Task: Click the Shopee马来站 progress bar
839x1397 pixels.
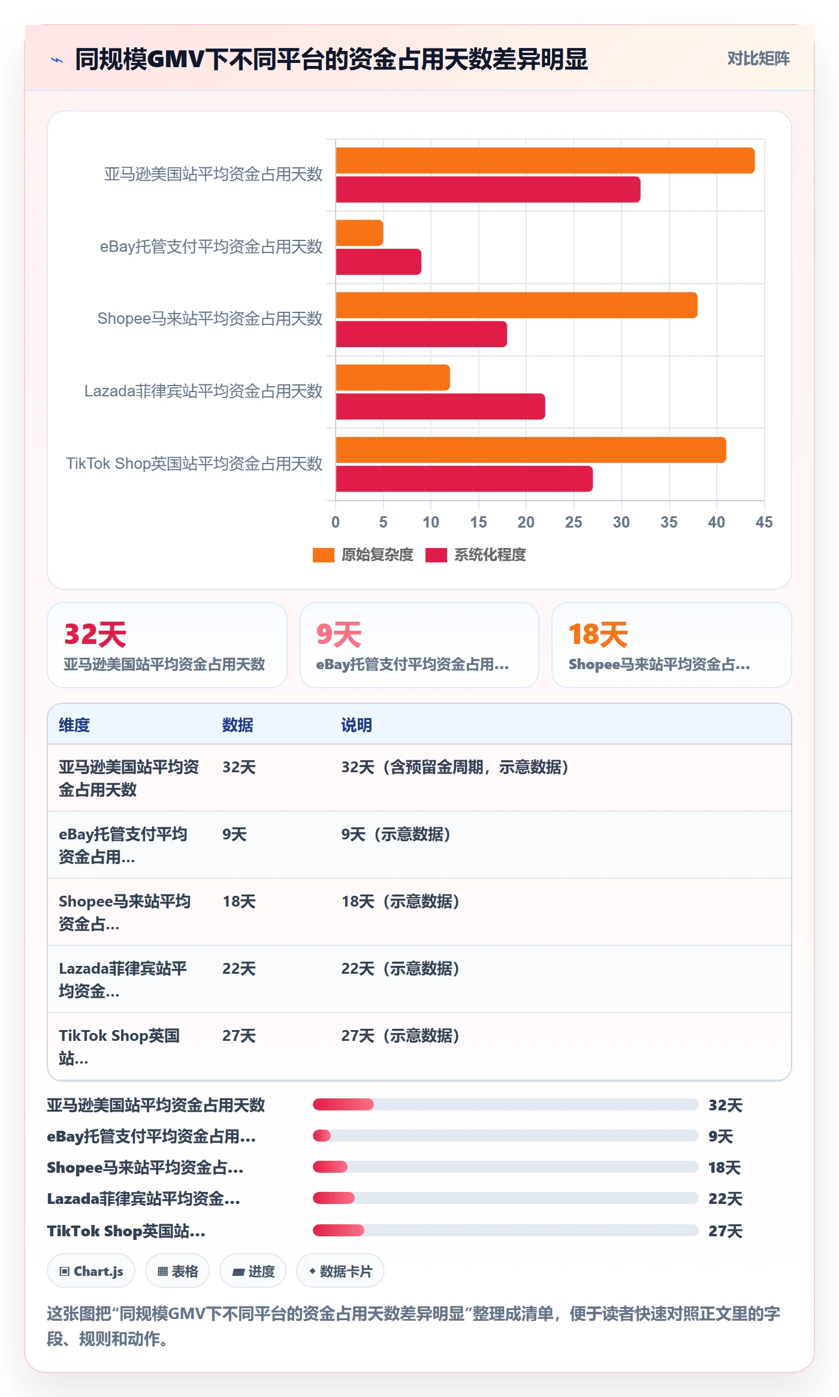Action: [x=505, y=1167]
